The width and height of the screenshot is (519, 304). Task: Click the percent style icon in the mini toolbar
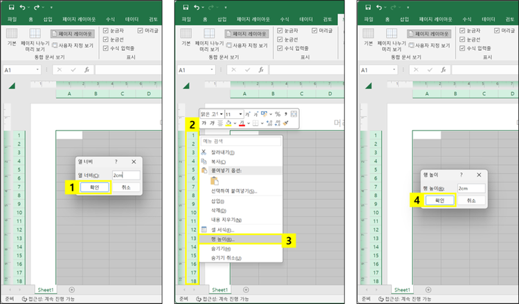[277, 114]
